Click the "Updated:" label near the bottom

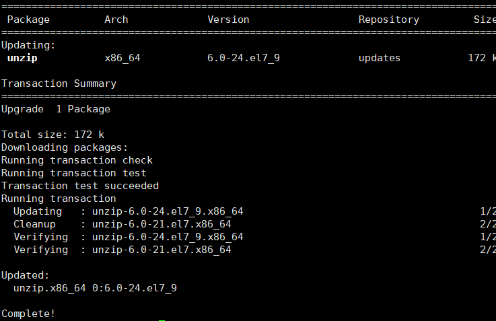(26, 275)
